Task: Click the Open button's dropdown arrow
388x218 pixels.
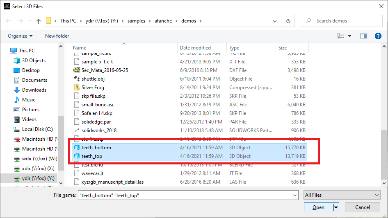Action: coord(336,207)
